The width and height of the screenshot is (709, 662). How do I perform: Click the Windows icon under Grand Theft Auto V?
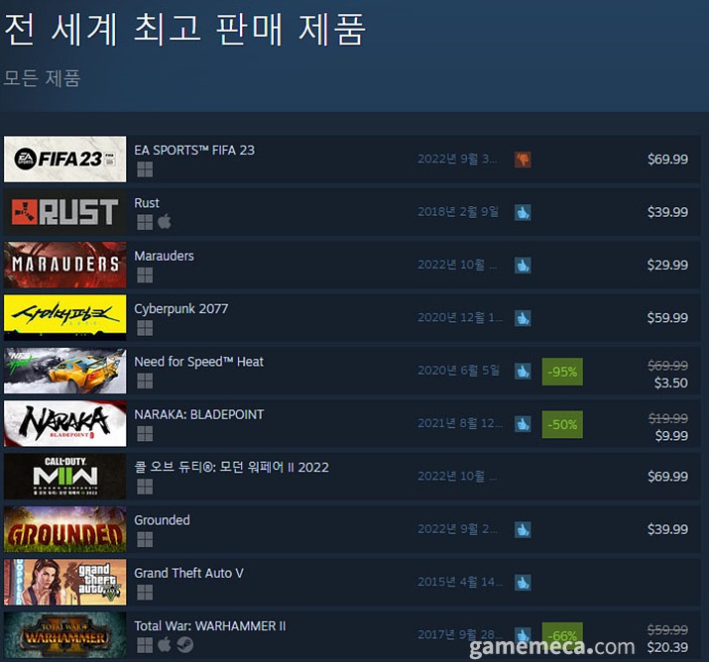click(145, 592)
